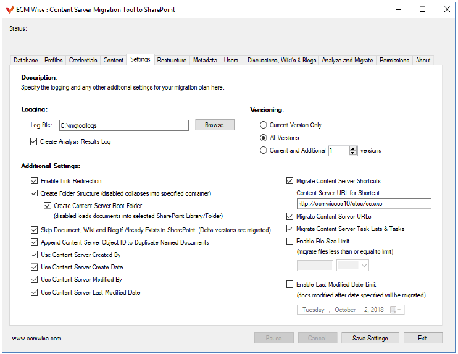This screenshot has height=354, width=458.
Task: Click the Log File path field
Action: (x=123, y=125)
